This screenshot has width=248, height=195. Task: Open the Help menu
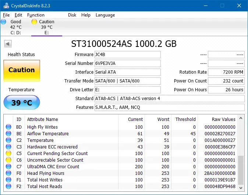[x=86, y=15]
